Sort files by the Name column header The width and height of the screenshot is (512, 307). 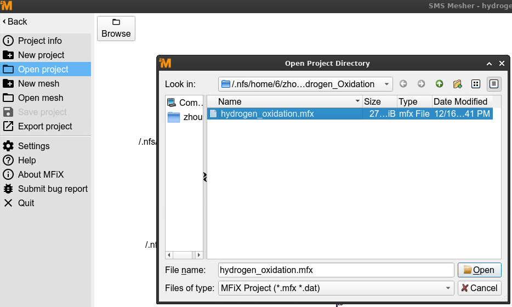(x=285, y=101)
